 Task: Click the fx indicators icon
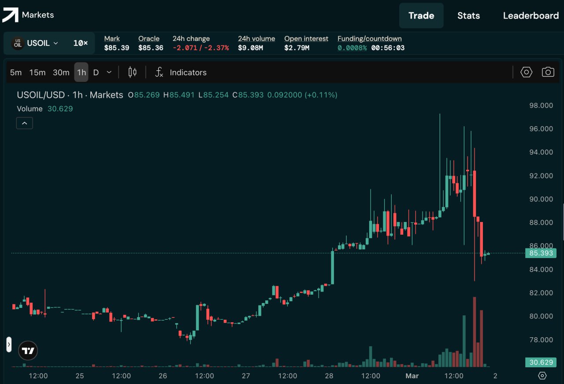[159, 72]
